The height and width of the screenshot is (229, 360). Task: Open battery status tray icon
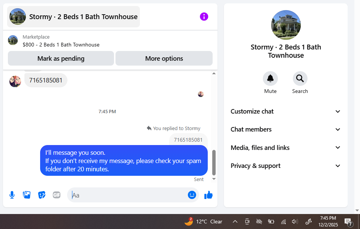click(x=271, y=222)
